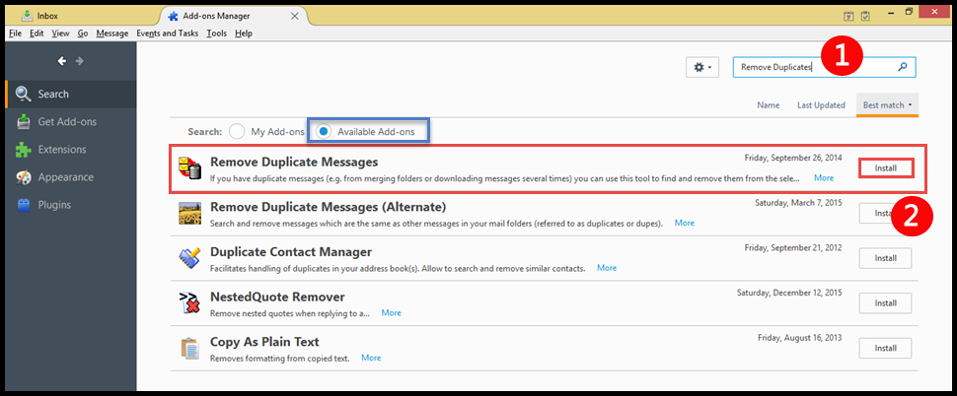Click the date Saturday, December 12, 2015
This screenshot has width=957, height=396.
[789, 293]
